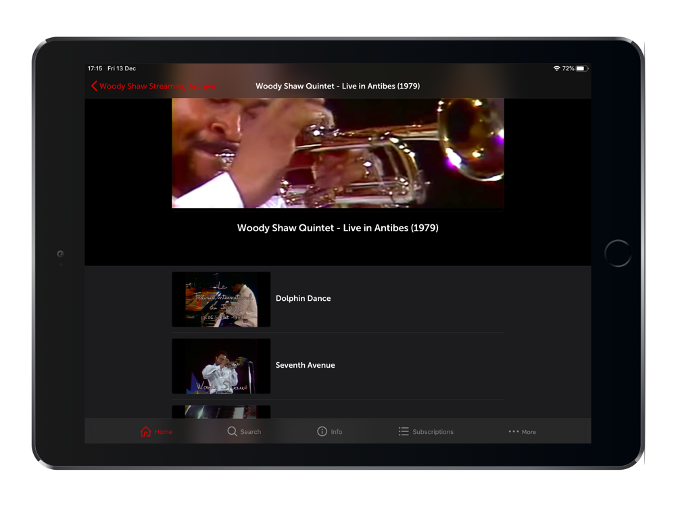Open Woody Shaw Streaming Archive back link
676x507 pixels.
[x=158, y=87]
